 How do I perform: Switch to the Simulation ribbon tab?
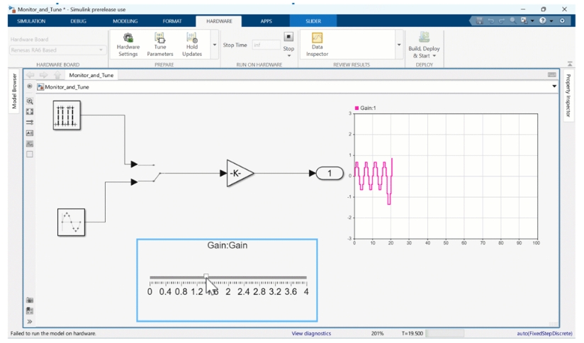[31, 21]
